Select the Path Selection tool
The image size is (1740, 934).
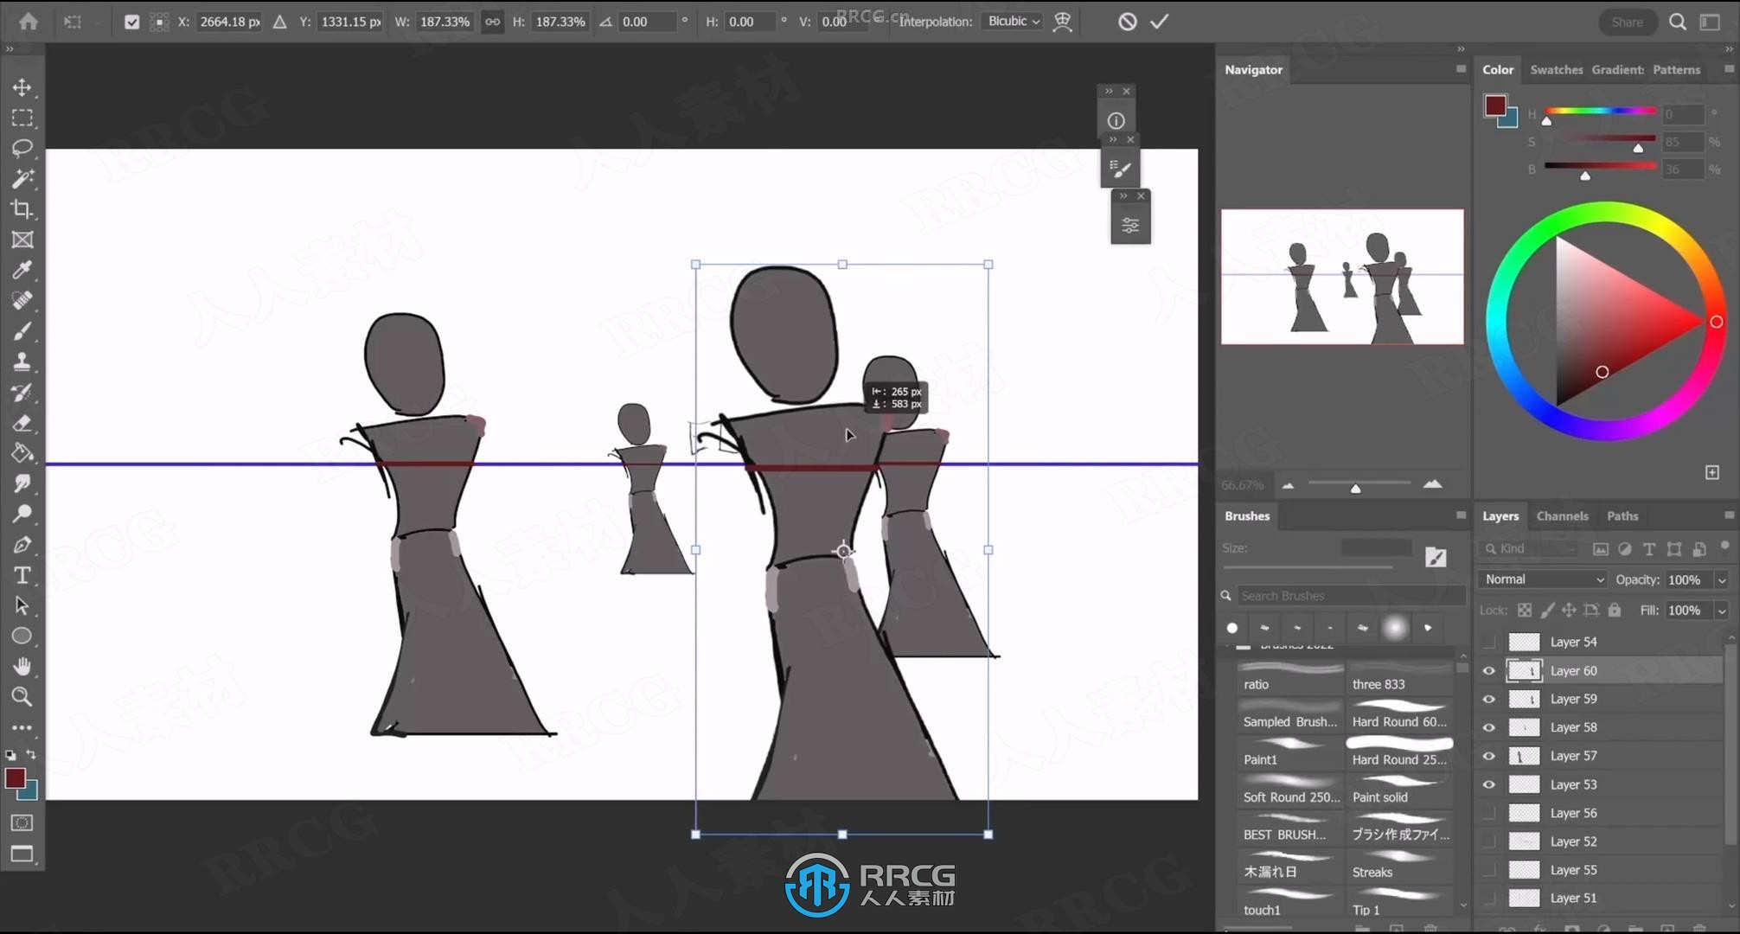tap(22, 605)
